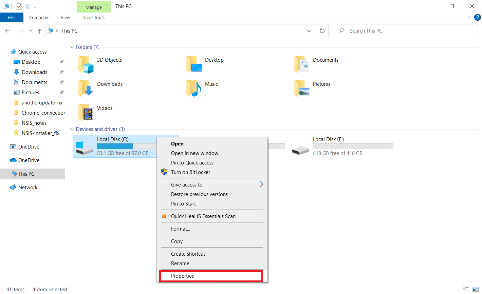Open the Downloads folder icon in Folders
Viewport: 482px width, 294px height.
pyautogui.click(x=86, y=89)
